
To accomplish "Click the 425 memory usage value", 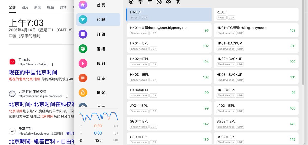I will click(98, 140).
